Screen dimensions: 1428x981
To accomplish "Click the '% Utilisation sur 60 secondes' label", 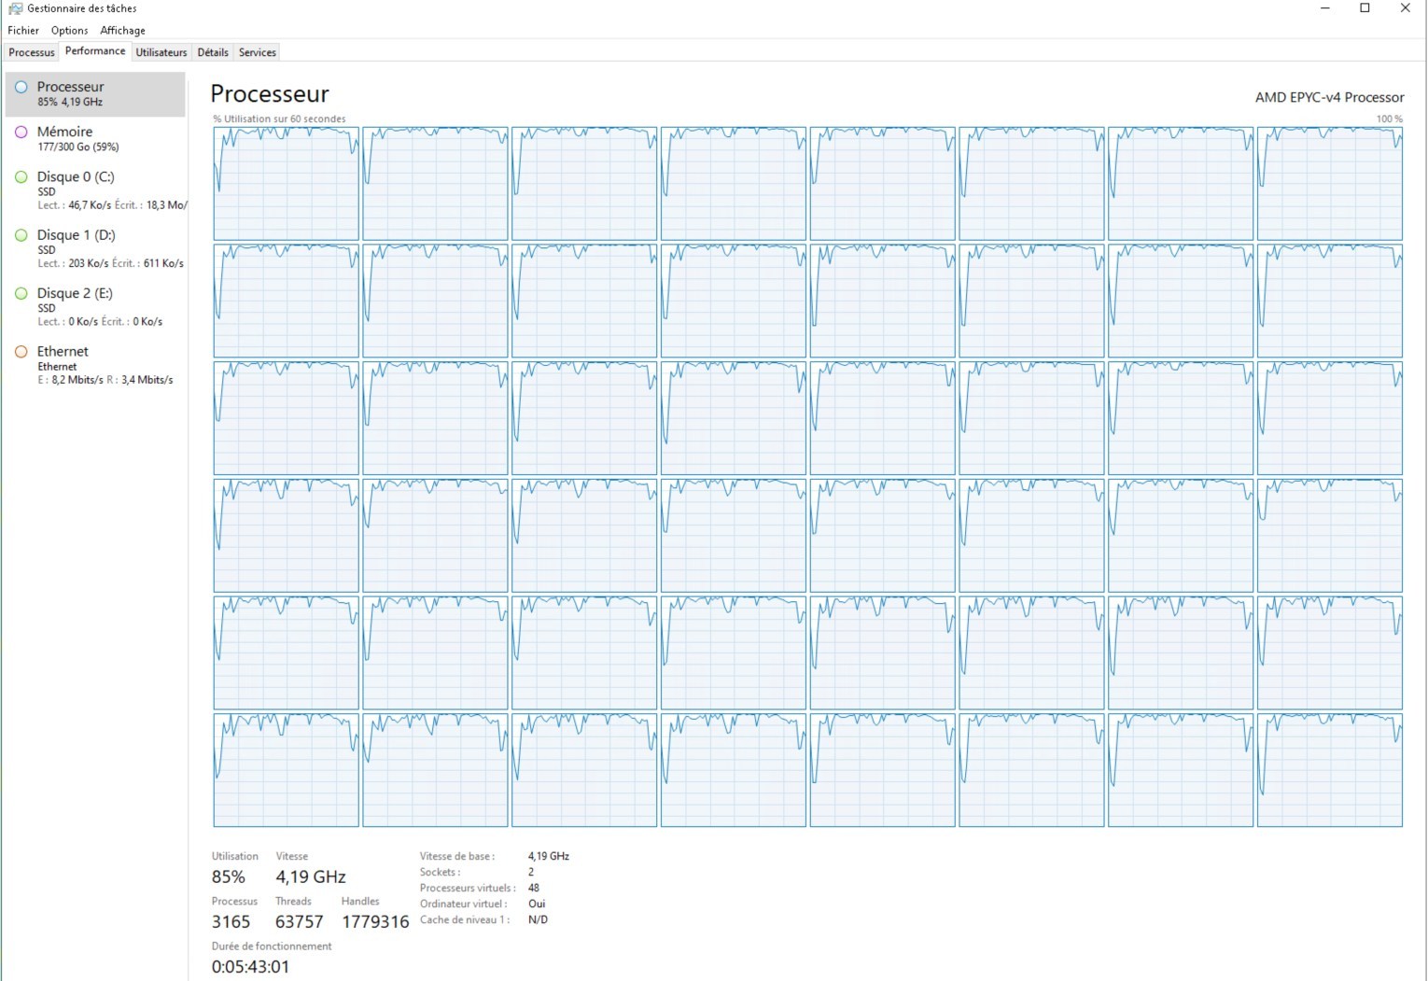I will click(279, 119).
